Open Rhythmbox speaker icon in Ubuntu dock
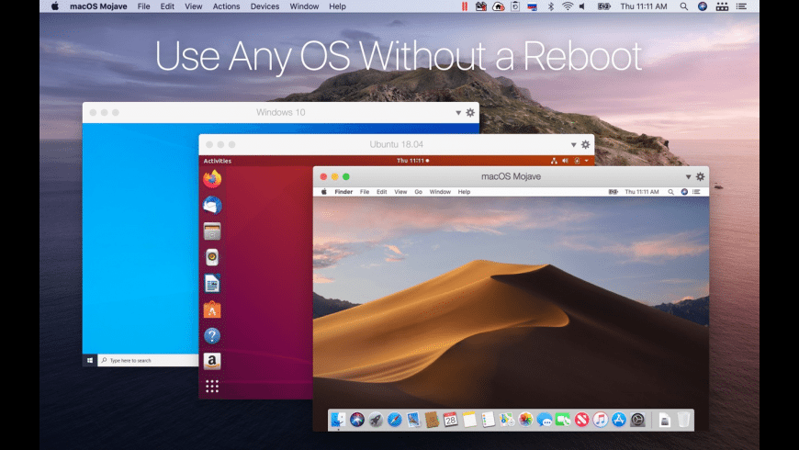 click(x=212, y=257)
